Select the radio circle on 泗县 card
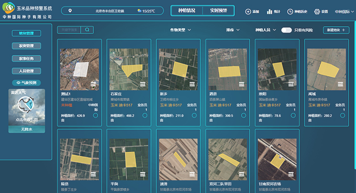The width and height of the screenshot is (356, 193). point(244,116)
